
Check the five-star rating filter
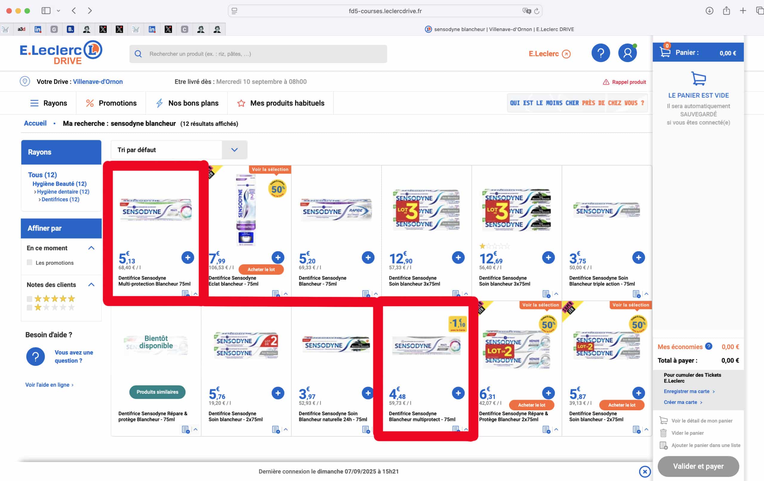click(x=30, y=299)
